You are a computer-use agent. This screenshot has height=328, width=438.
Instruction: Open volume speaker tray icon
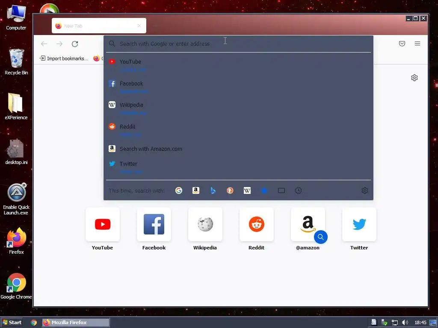[405, 323]
